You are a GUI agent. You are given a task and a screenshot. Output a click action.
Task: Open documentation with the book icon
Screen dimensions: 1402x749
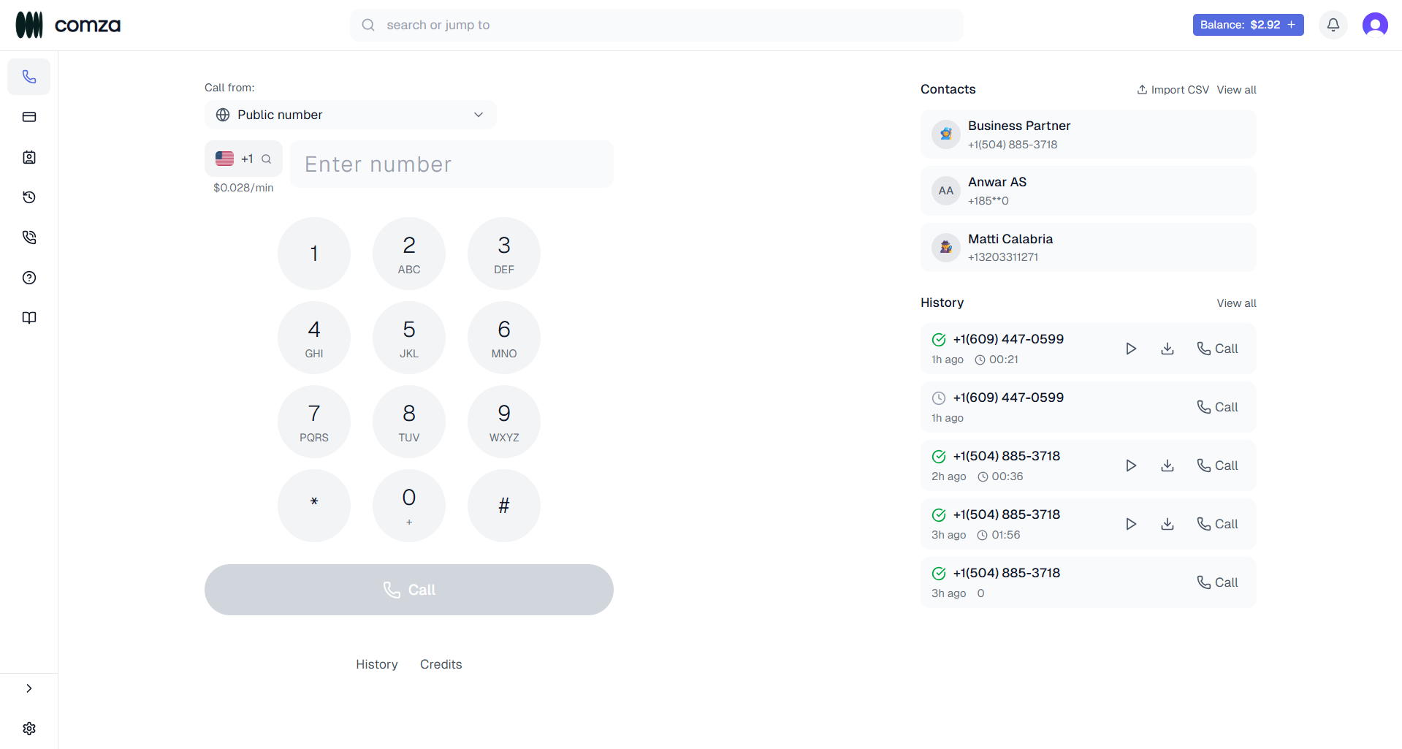(29, 318)
